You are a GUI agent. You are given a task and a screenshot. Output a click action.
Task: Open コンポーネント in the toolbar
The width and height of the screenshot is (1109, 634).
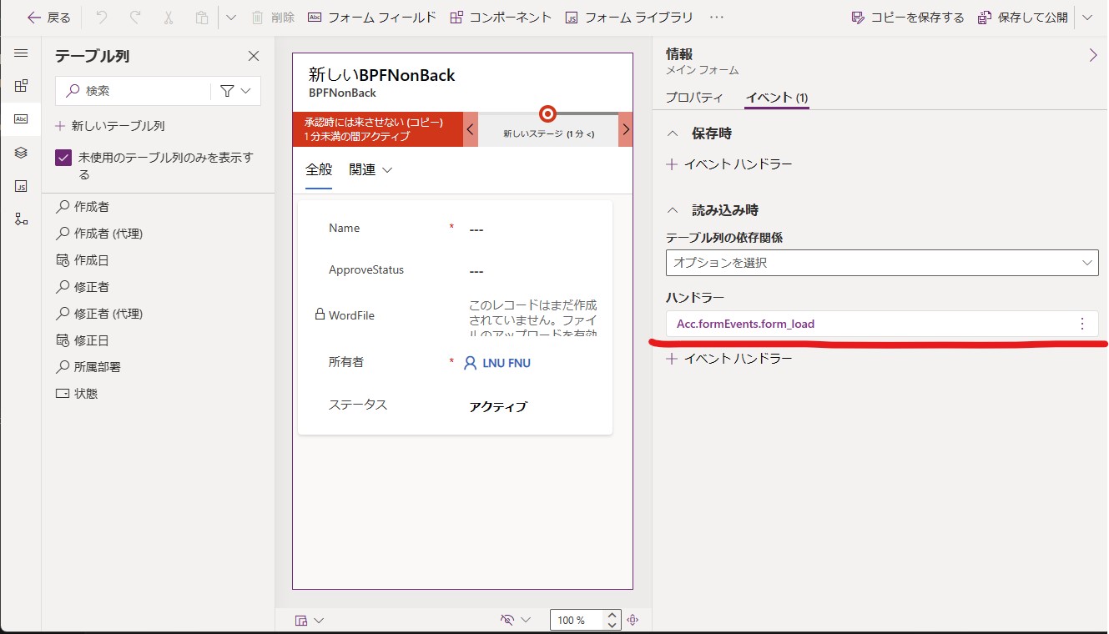tap(501, 18)
